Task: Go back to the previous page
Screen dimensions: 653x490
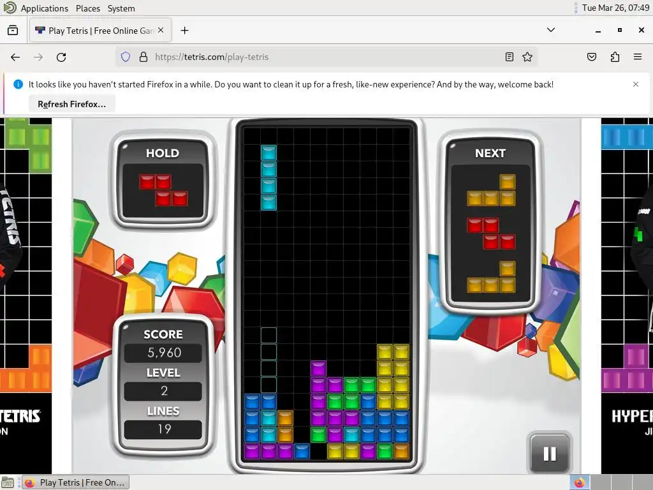Action: [x=15, y=57]
